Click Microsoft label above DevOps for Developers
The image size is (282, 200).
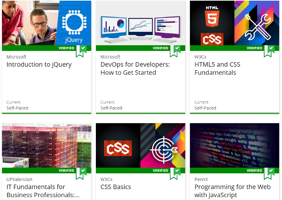point(110,57)
